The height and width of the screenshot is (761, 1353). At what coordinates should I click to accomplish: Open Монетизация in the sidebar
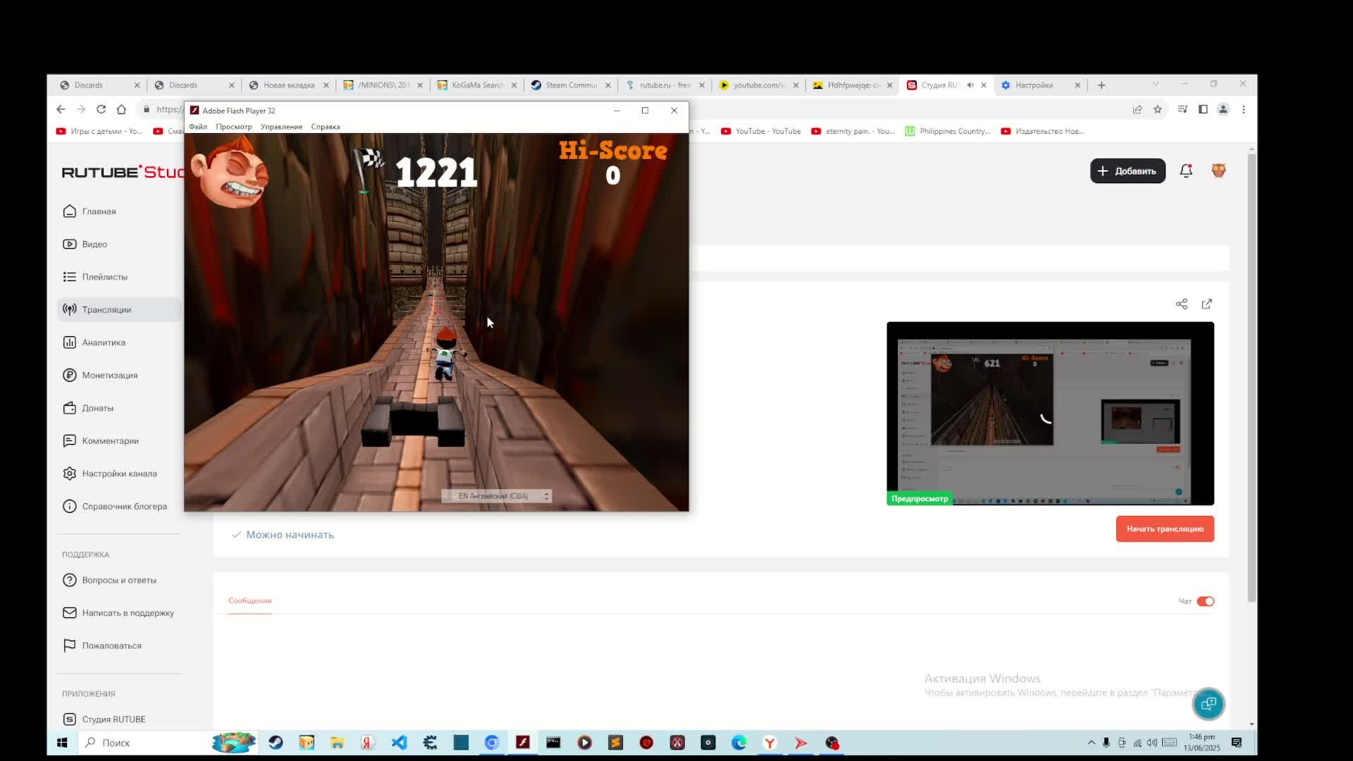[x=109, y=375]
